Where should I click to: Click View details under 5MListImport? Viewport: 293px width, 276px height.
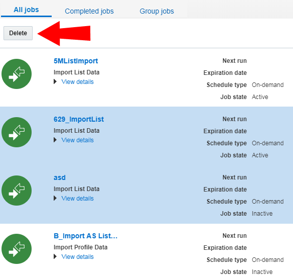[x=78, y=82]
